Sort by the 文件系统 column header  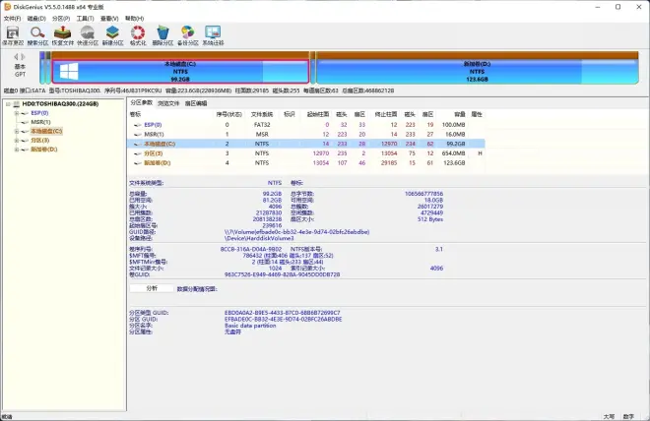[x=262, y=114]
